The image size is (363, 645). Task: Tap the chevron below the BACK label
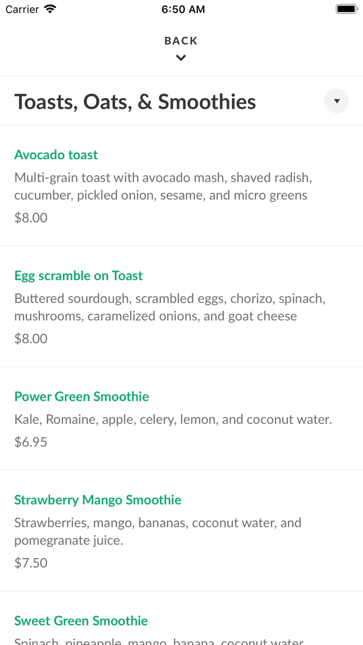[180, 58]
